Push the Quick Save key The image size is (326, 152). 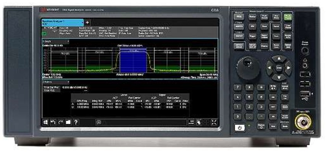point(276,46)
